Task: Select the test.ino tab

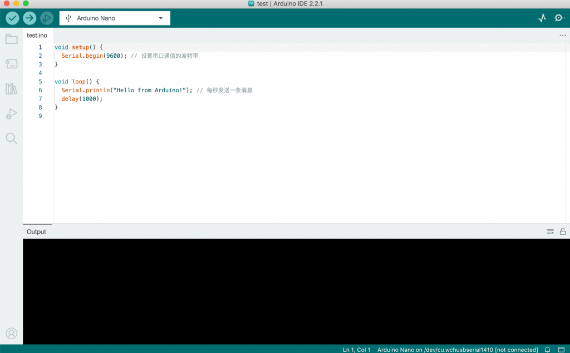Action: click(x=37, y=35)
